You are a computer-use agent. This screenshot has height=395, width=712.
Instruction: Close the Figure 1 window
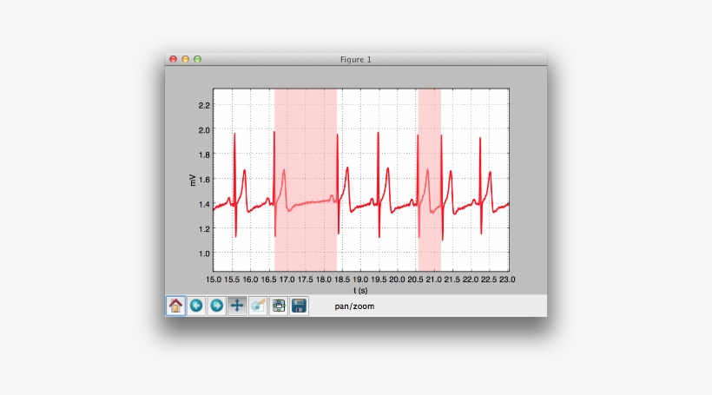click(173, 59)
